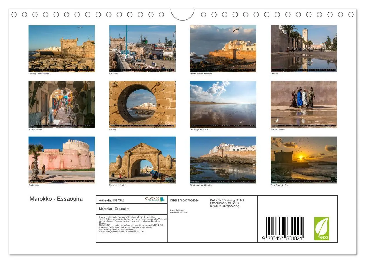The image size is (365, 263).
Task: Select the "Festung Scala du Port" thumbnail
Action: click(x=61, y=48)
